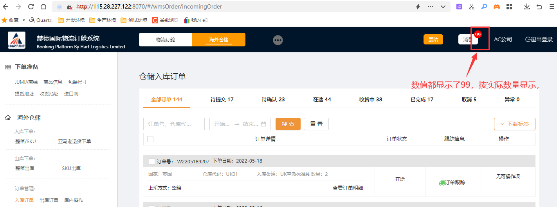Click the gray three-dot more icon

pos(278,40)
